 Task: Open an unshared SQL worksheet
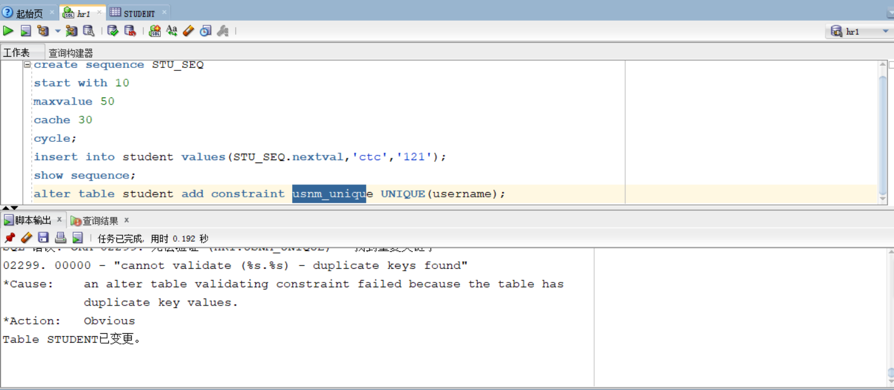click(155, 31)
